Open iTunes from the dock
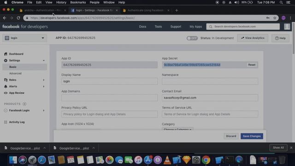 [x=138, y=160]
